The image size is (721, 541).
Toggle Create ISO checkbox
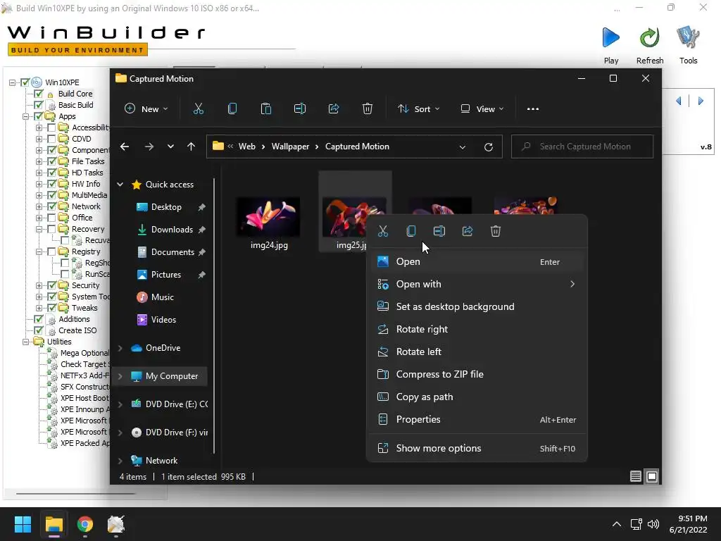click(39, 330)
